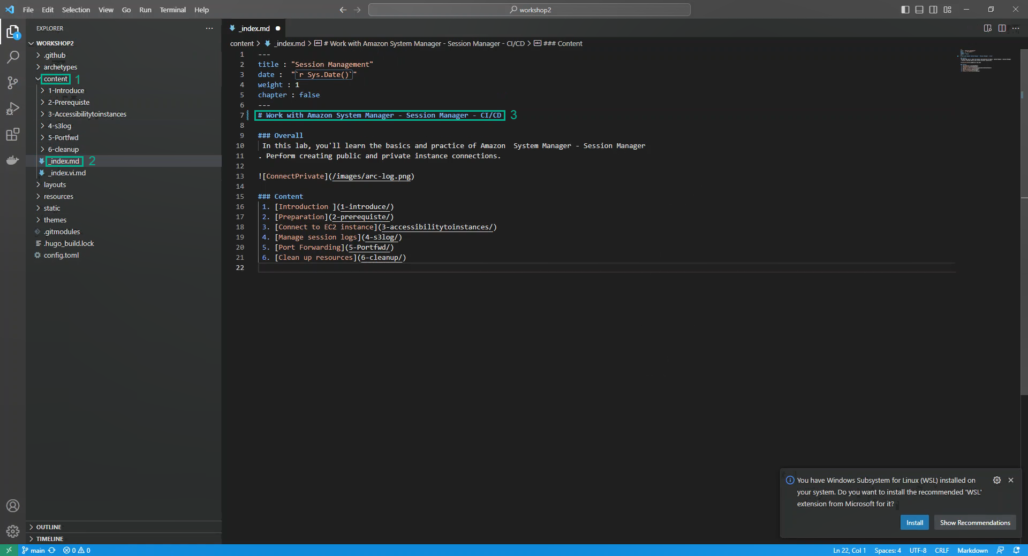Synchronize changes icon in status bar
The width and height of the screenshot is (1028, 556).
[x=52, y=550]
